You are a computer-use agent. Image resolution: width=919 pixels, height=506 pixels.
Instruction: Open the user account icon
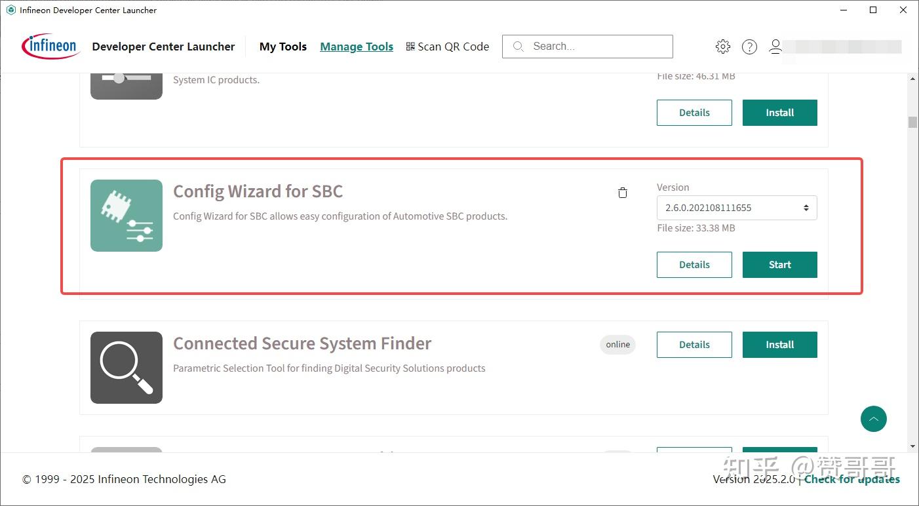tap(775, 47)
